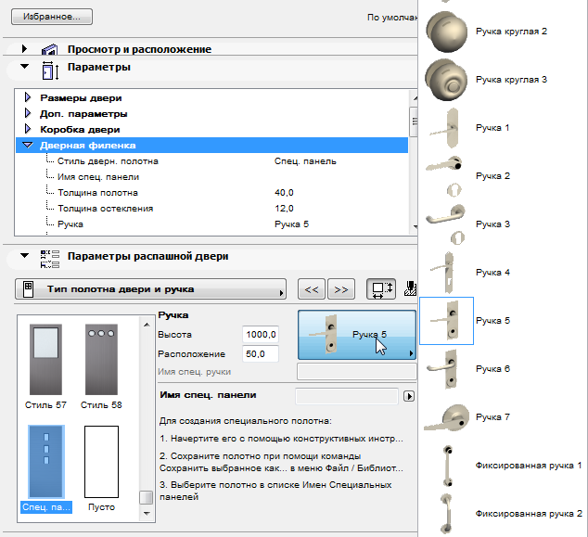The image size is (588, 537).
Task: Expand the Доп. параметры tree row
Action: (28, 113)
